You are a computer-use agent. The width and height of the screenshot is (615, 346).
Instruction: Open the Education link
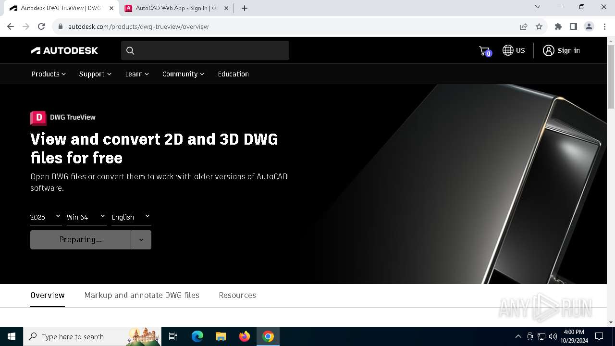pyautogui.click(x=233, y=74)
